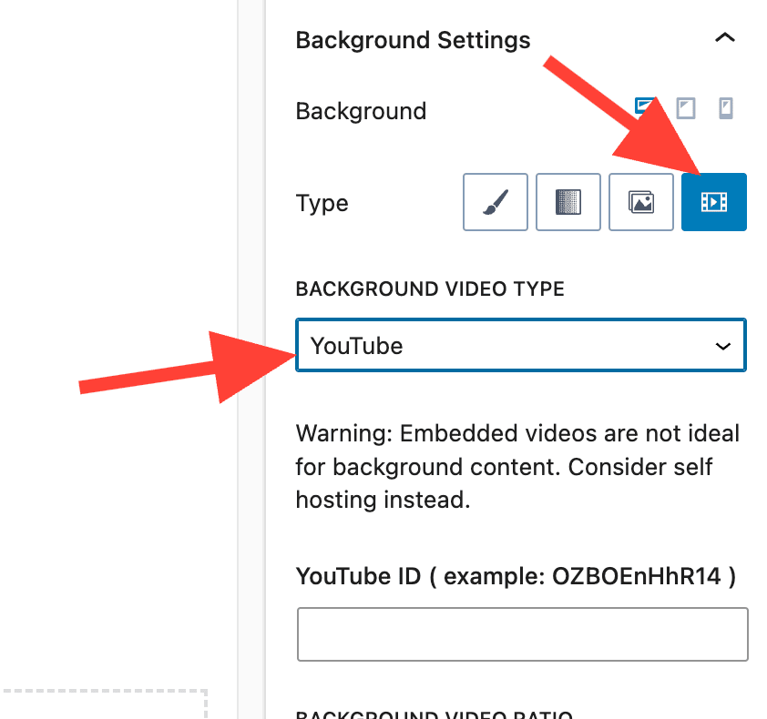Collapse the Background Settings panel chevron
Screen dimensions: 767x719
[724, 38]
